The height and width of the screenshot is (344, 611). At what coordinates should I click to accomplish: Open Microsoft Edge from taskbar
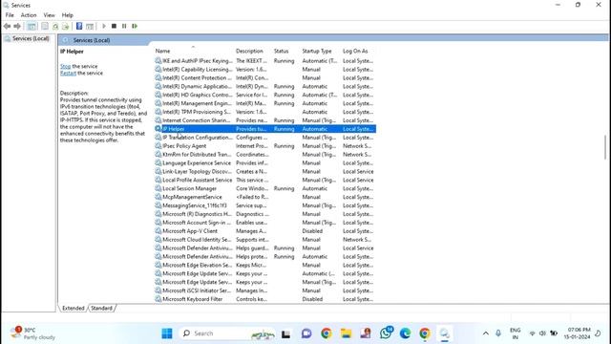click(405, 333)
